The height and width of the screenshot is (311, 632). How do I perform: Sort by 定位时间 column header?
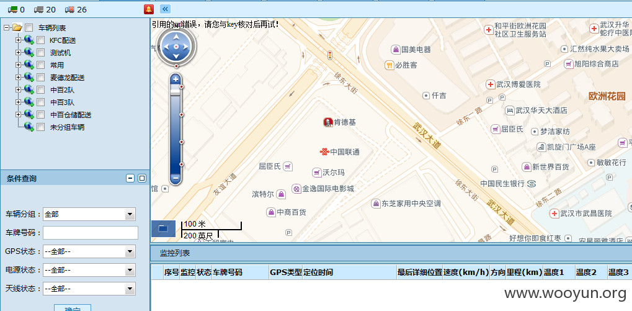point(349,273)
